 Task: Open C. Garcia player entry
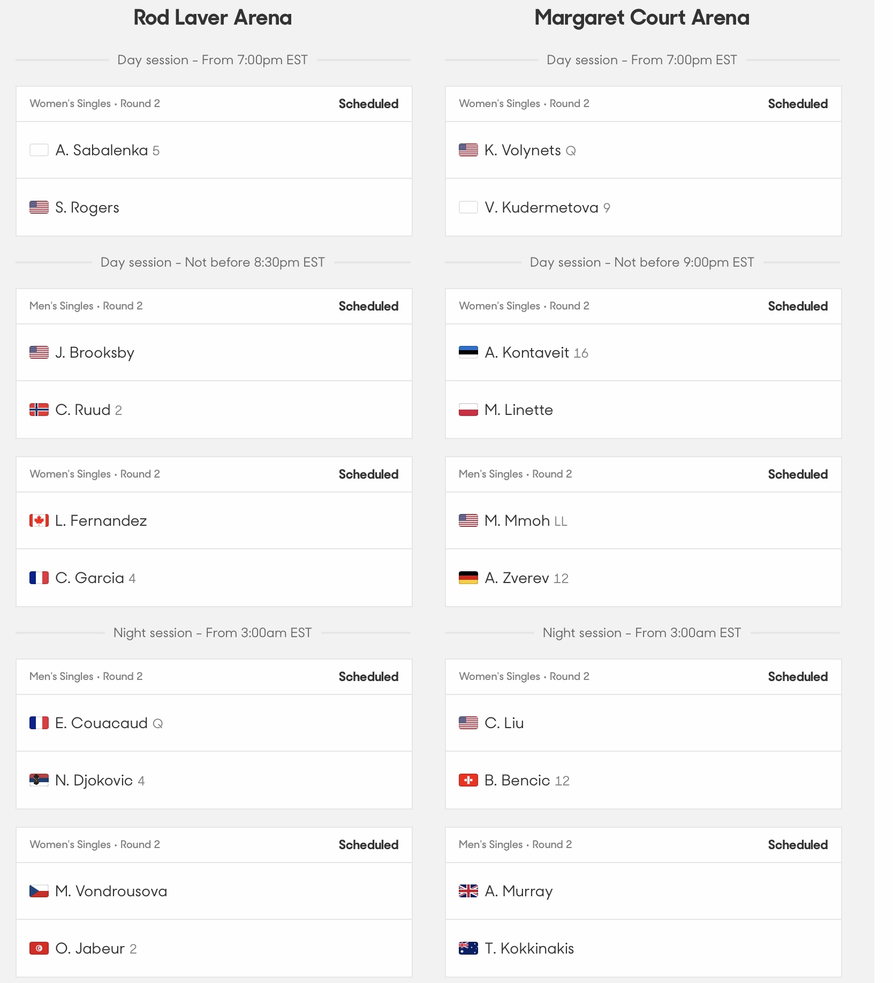coord(214,578)
